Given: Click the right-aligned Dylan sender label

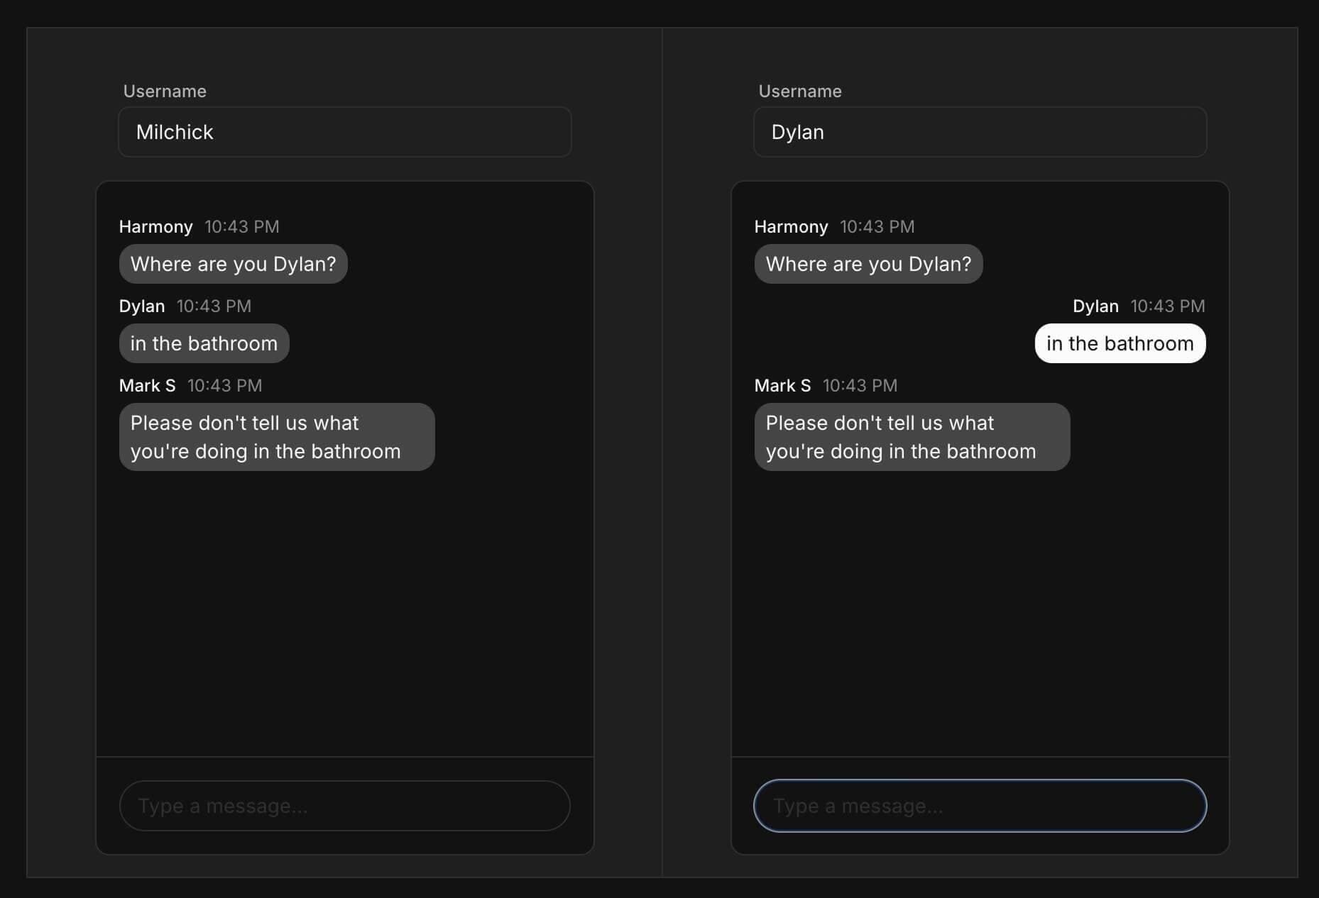Looking at the screenshot, I should pos(1094,306).
